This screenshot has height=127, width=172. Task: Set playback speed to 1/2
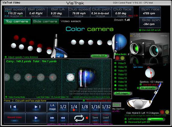[x=63, y=107]
